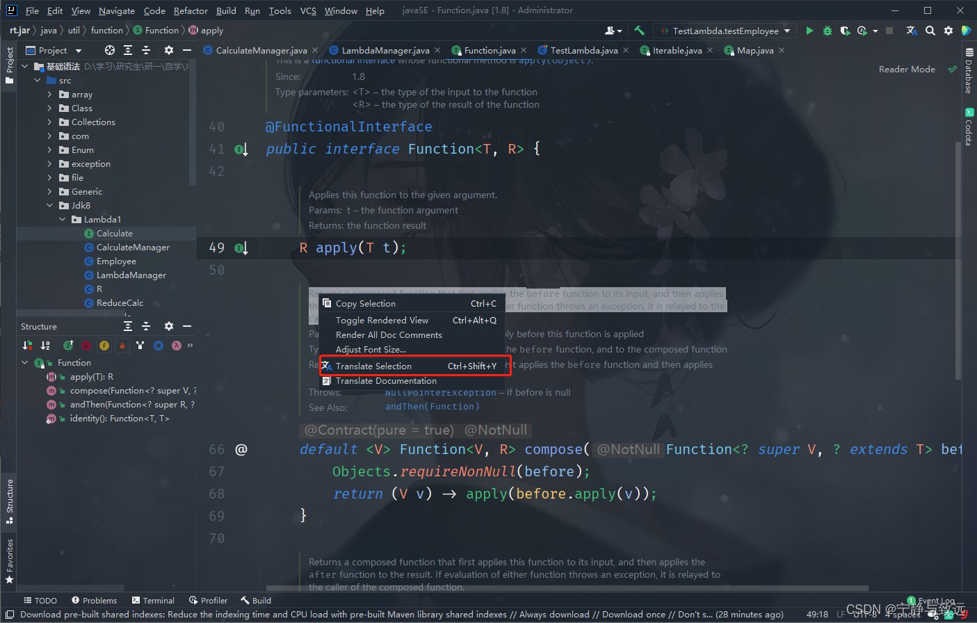Toggle Show Anonymous Classes blue circle icon
This screenshot has width=977, height=623.
coord(159,346)
